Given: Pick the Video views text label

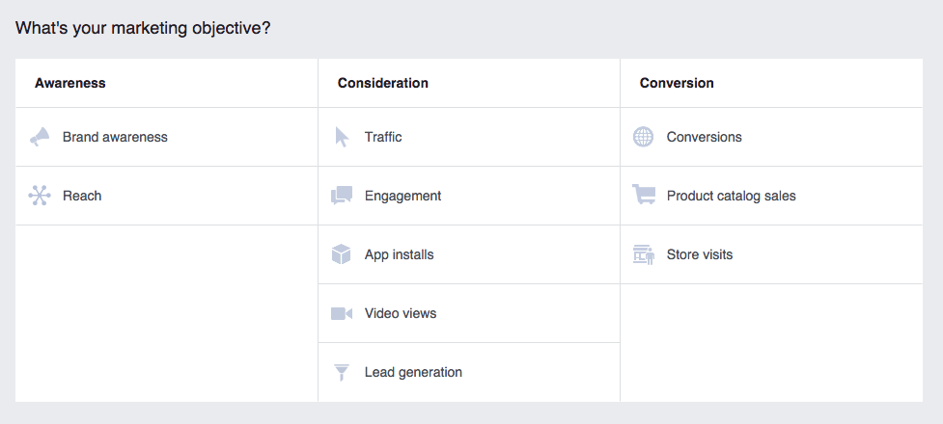Looking at the screenshot, I should click(x=401, y=313).
